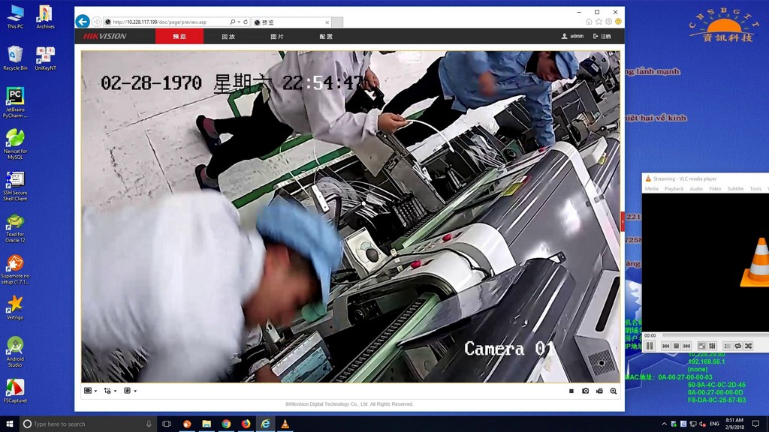Enable digital zoom magnifier icon
This screenshot has width=769, height=432.
(614, 391)
